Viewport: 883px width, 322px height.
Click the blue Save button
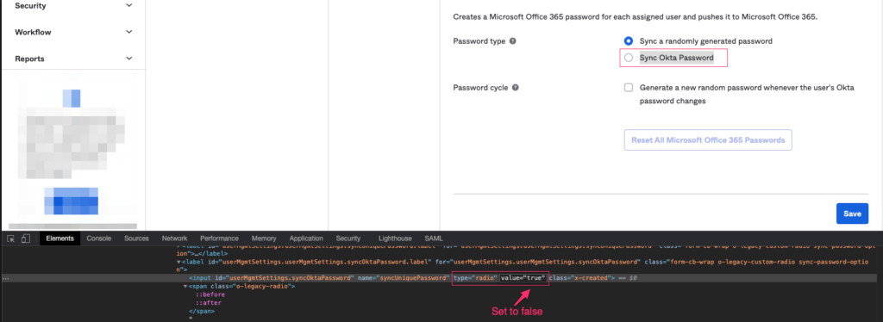(852, 214)
